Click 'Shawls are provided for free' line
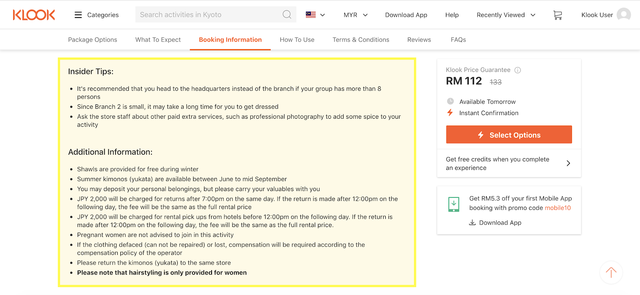The height and width of the screenshot is (295, 640). point(138,169)
